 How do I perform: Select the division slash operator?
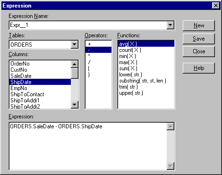pos(98,62)
